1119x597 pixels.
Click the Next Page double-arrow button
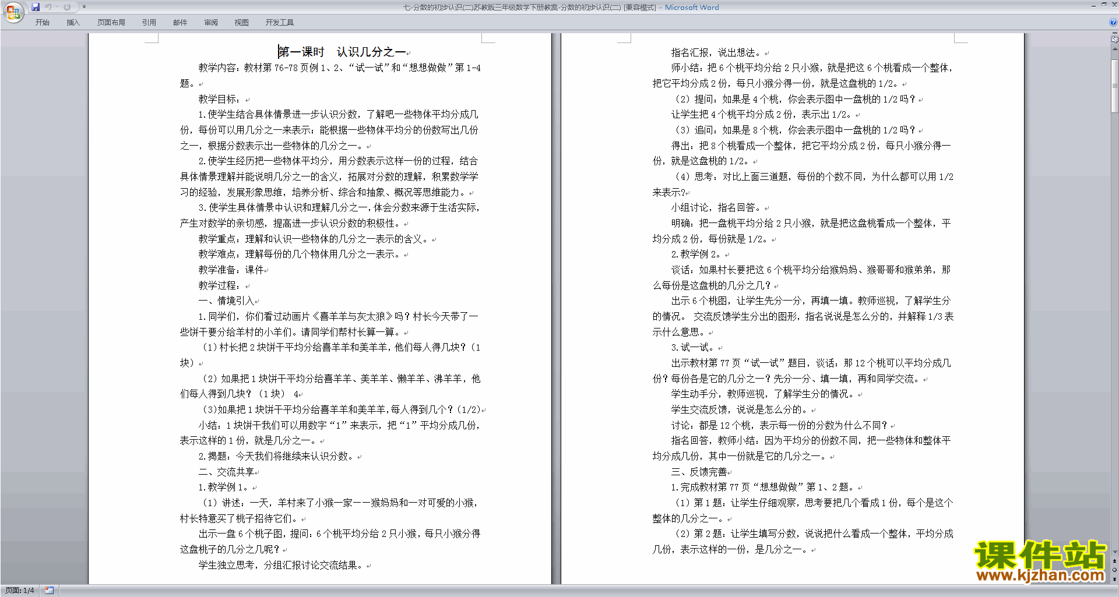tap(1115, 579)
